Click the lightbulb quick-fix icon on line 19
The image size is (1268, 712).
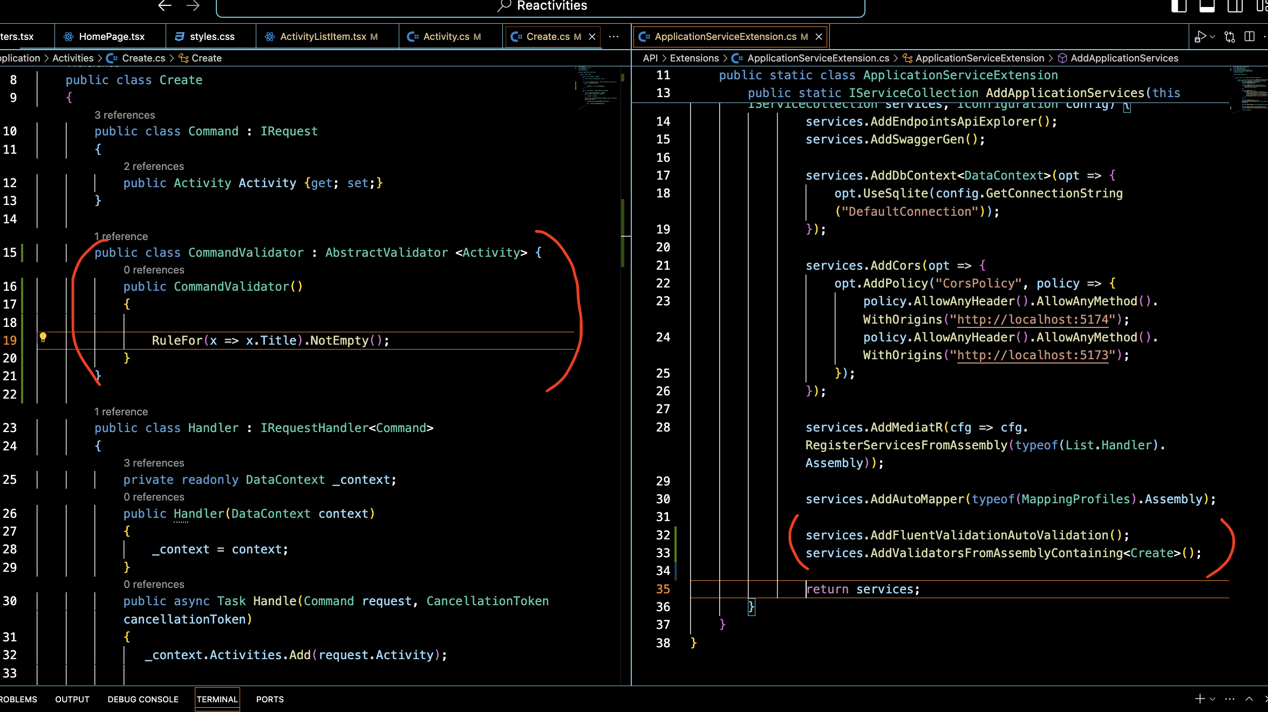43,338
